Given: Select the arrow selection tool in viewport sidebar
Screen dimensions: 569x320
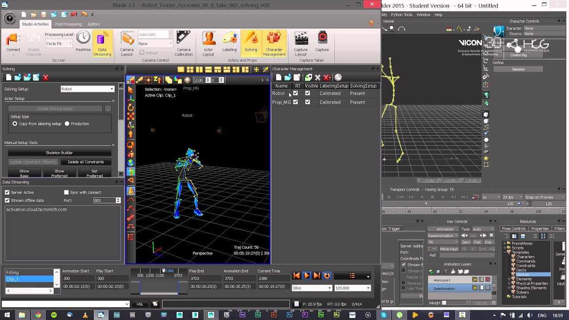Looking at the screenshot, I should (x=131, y=89).
